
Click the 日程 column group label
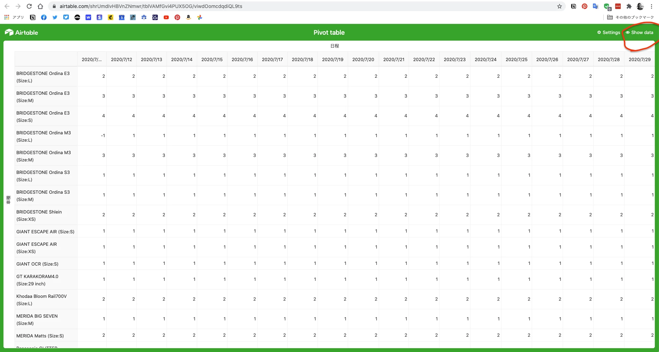tap(335, 46)
